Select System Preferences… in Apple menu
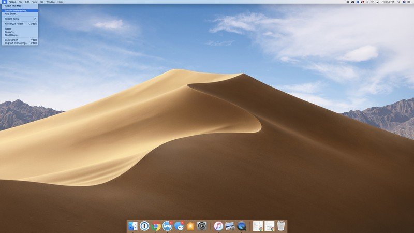Viewport: 414px width, 233px height. 20,10
